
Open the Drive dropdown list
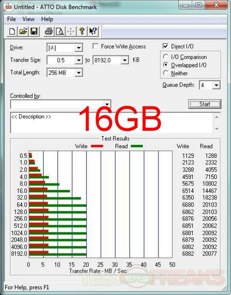[79, 48]
